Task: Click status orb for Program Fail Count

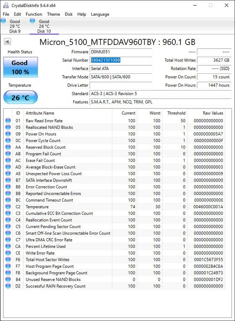Action: click(x=8, y=154)
